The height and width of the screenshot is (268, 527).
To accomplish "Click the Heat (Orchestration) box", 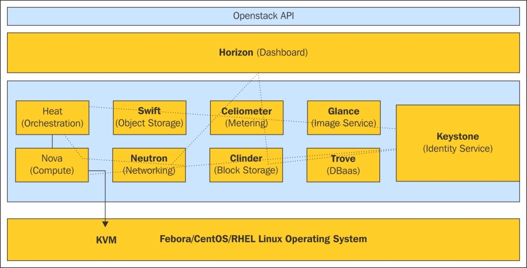I will 53,118.
